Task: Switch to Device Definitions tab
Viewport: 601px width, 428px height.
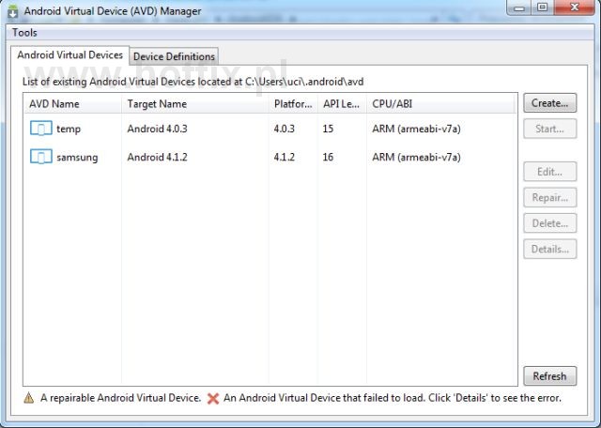Action: pyautogui.click(x=174, y=56)
